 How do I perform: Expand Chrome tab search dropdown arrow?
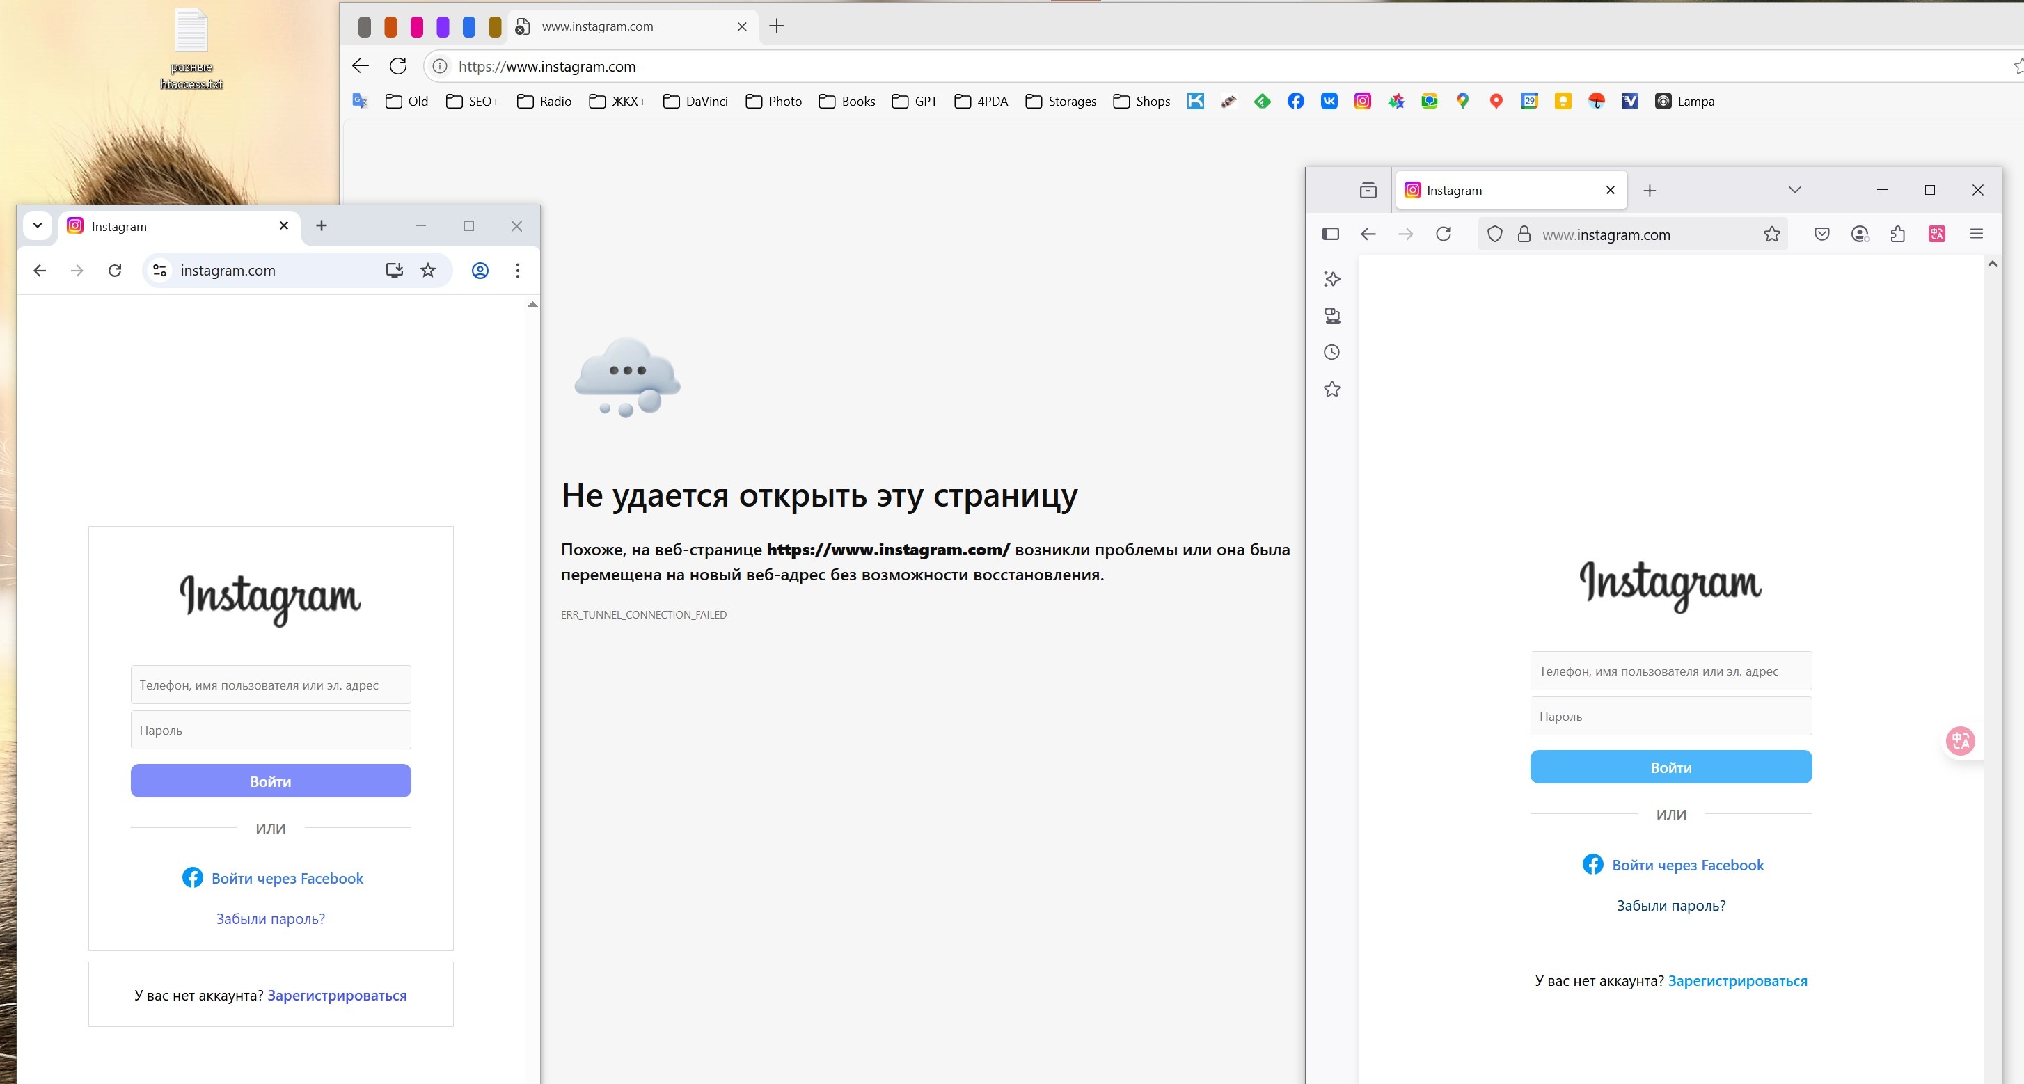point(37,225)
